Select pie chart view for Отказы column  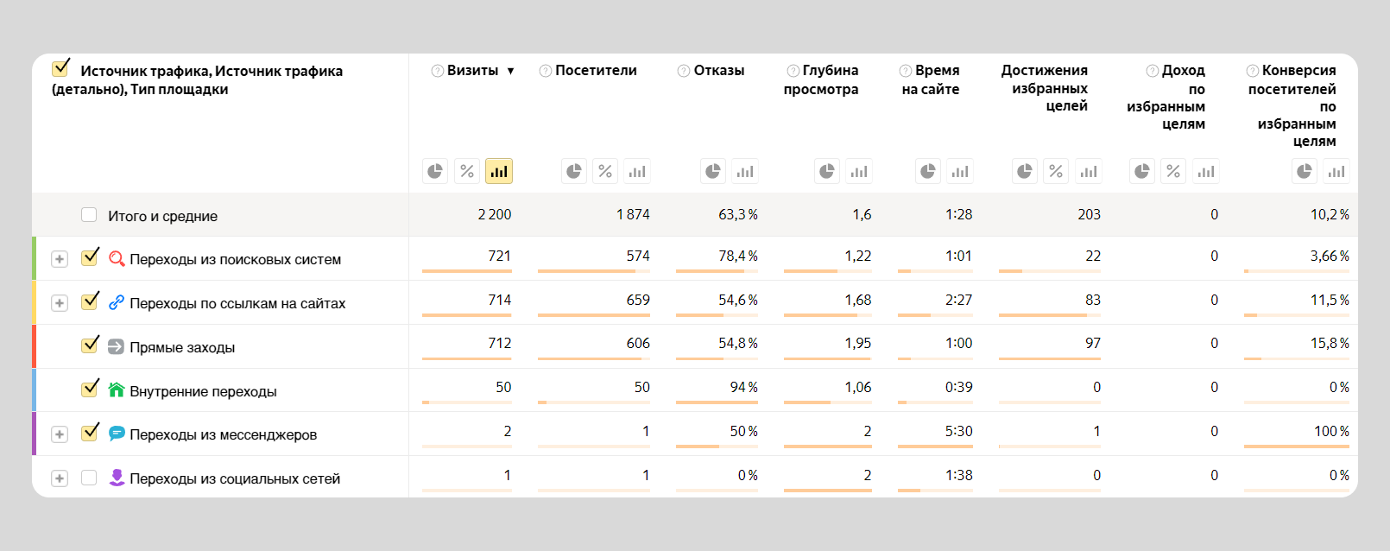(x=713, y=171)
